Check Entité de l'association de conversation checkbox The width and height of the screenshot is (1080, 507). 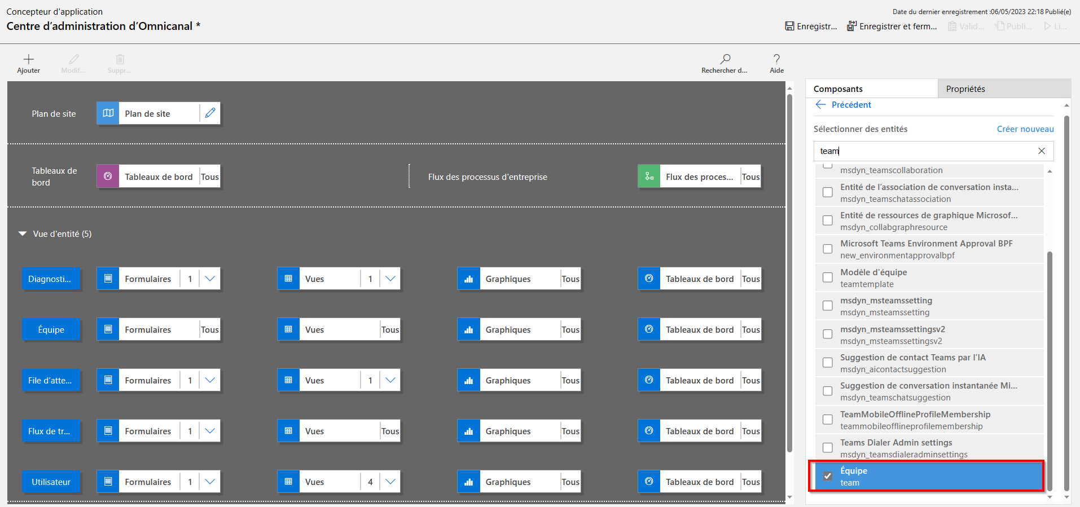(828, 192)
